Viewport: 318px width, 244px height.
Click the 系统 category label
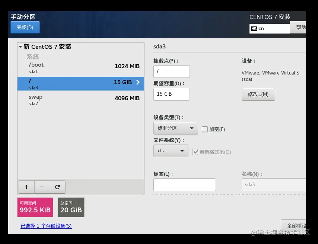coord(33,57)
